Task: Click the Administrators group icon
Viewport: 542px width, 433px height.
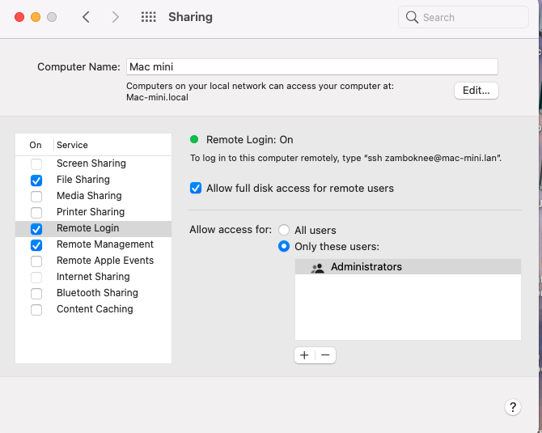Action: coord(317,267)
